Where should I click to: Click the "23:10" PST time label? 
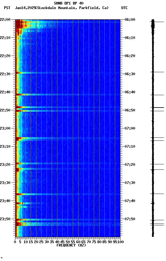point(5,147)
